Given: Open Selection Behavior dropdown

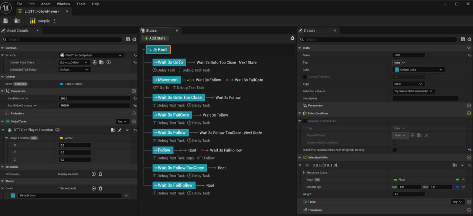Looking at the screenshot, I should click(414, 91).
